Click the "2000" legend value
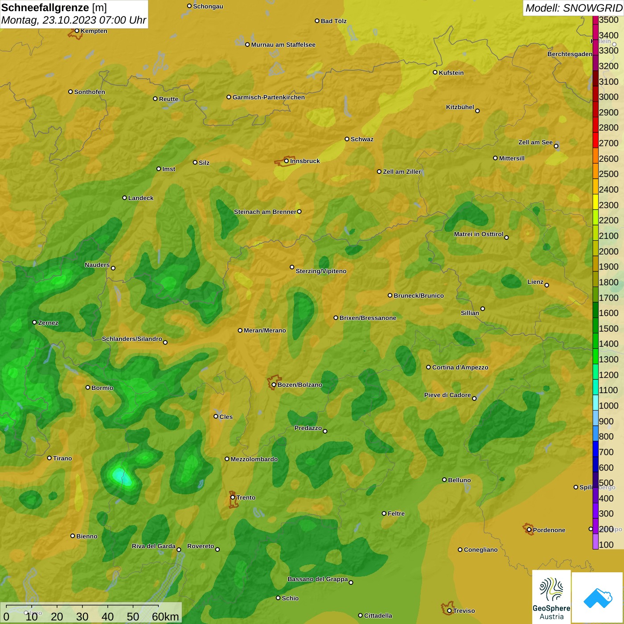This screenshot has height=624, width=624. 608,251
